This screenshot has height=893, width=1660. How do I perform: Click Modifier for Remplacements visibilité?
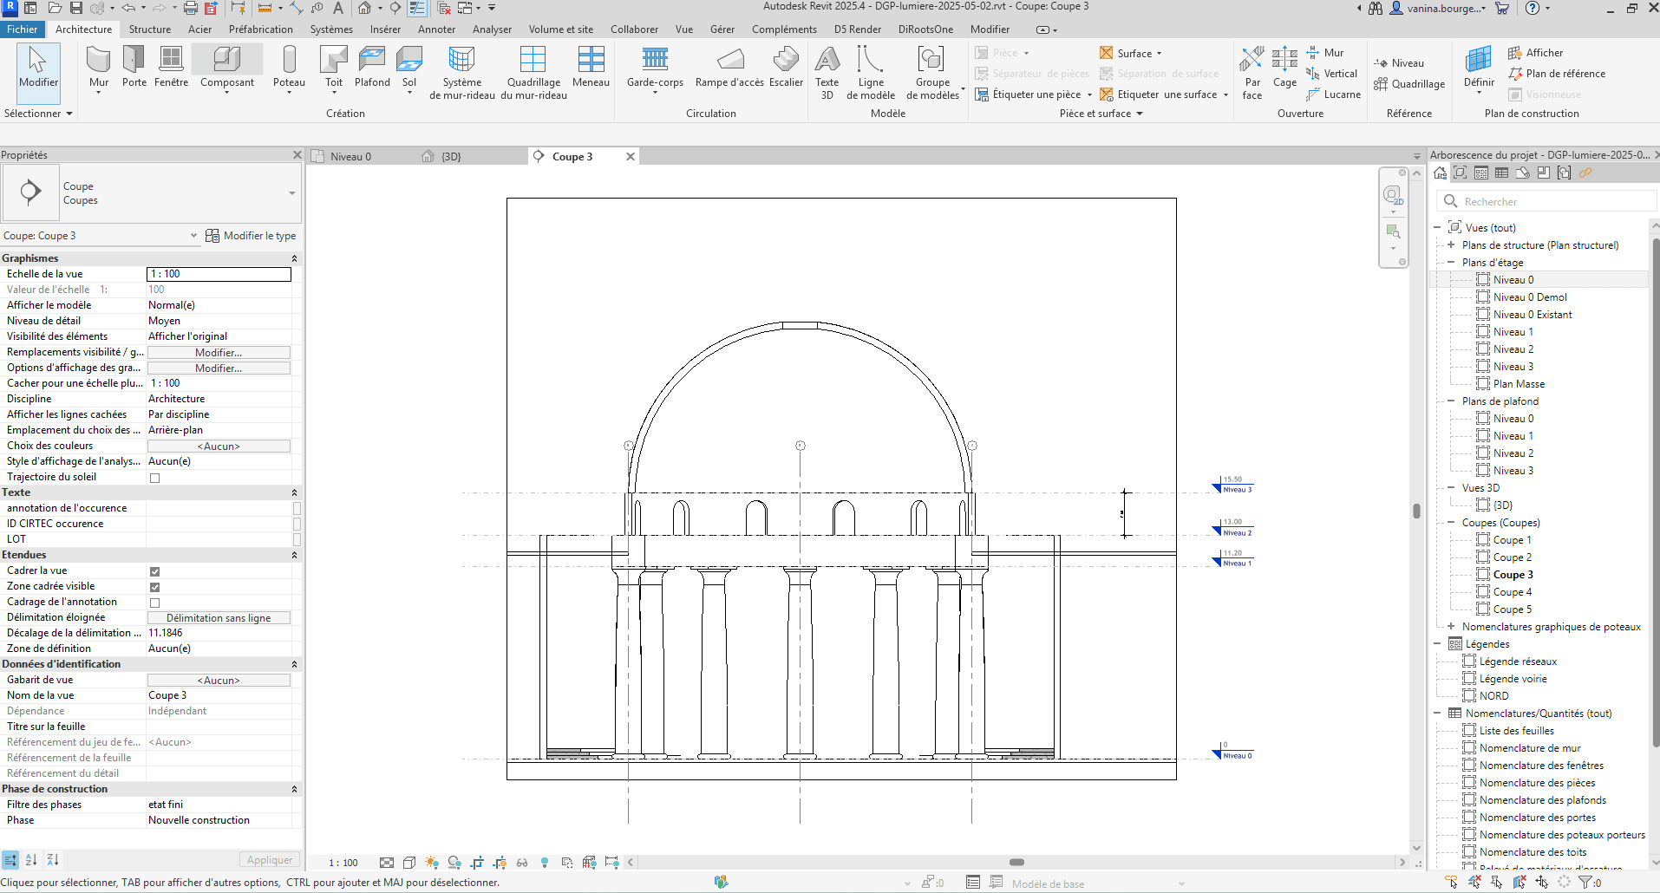tap(219, 353)
